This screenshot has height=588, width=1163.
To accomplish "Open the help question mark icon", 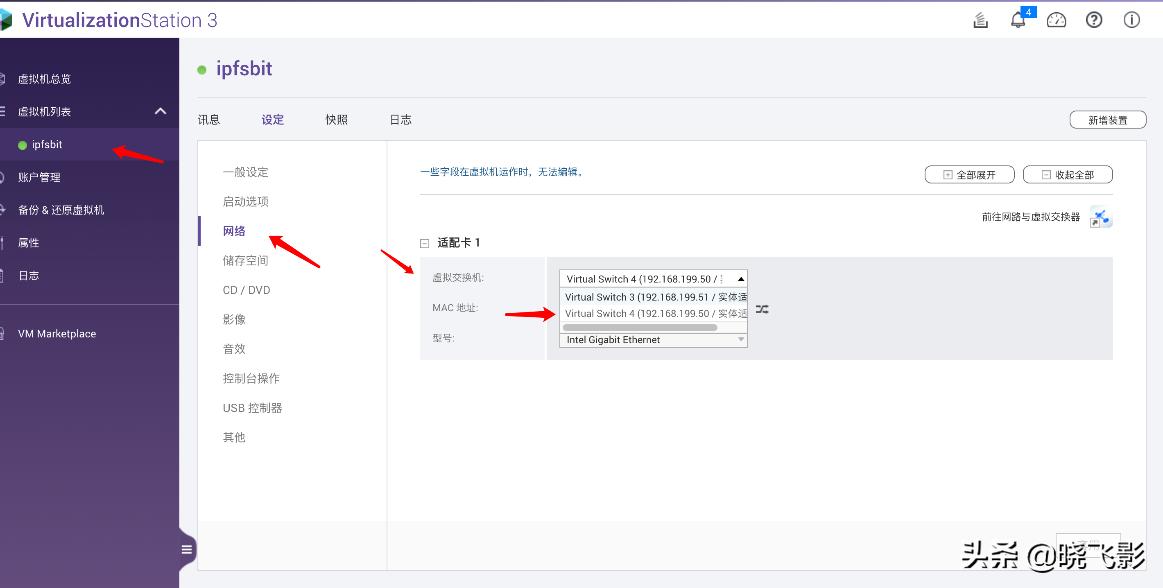I will pyautogui.click(x=1094, y=20).
